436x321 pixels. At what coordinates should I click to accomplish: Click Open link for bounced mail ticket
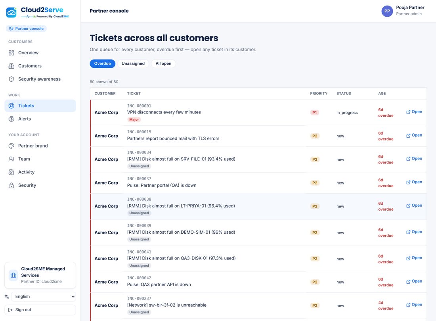pos(414,135)
